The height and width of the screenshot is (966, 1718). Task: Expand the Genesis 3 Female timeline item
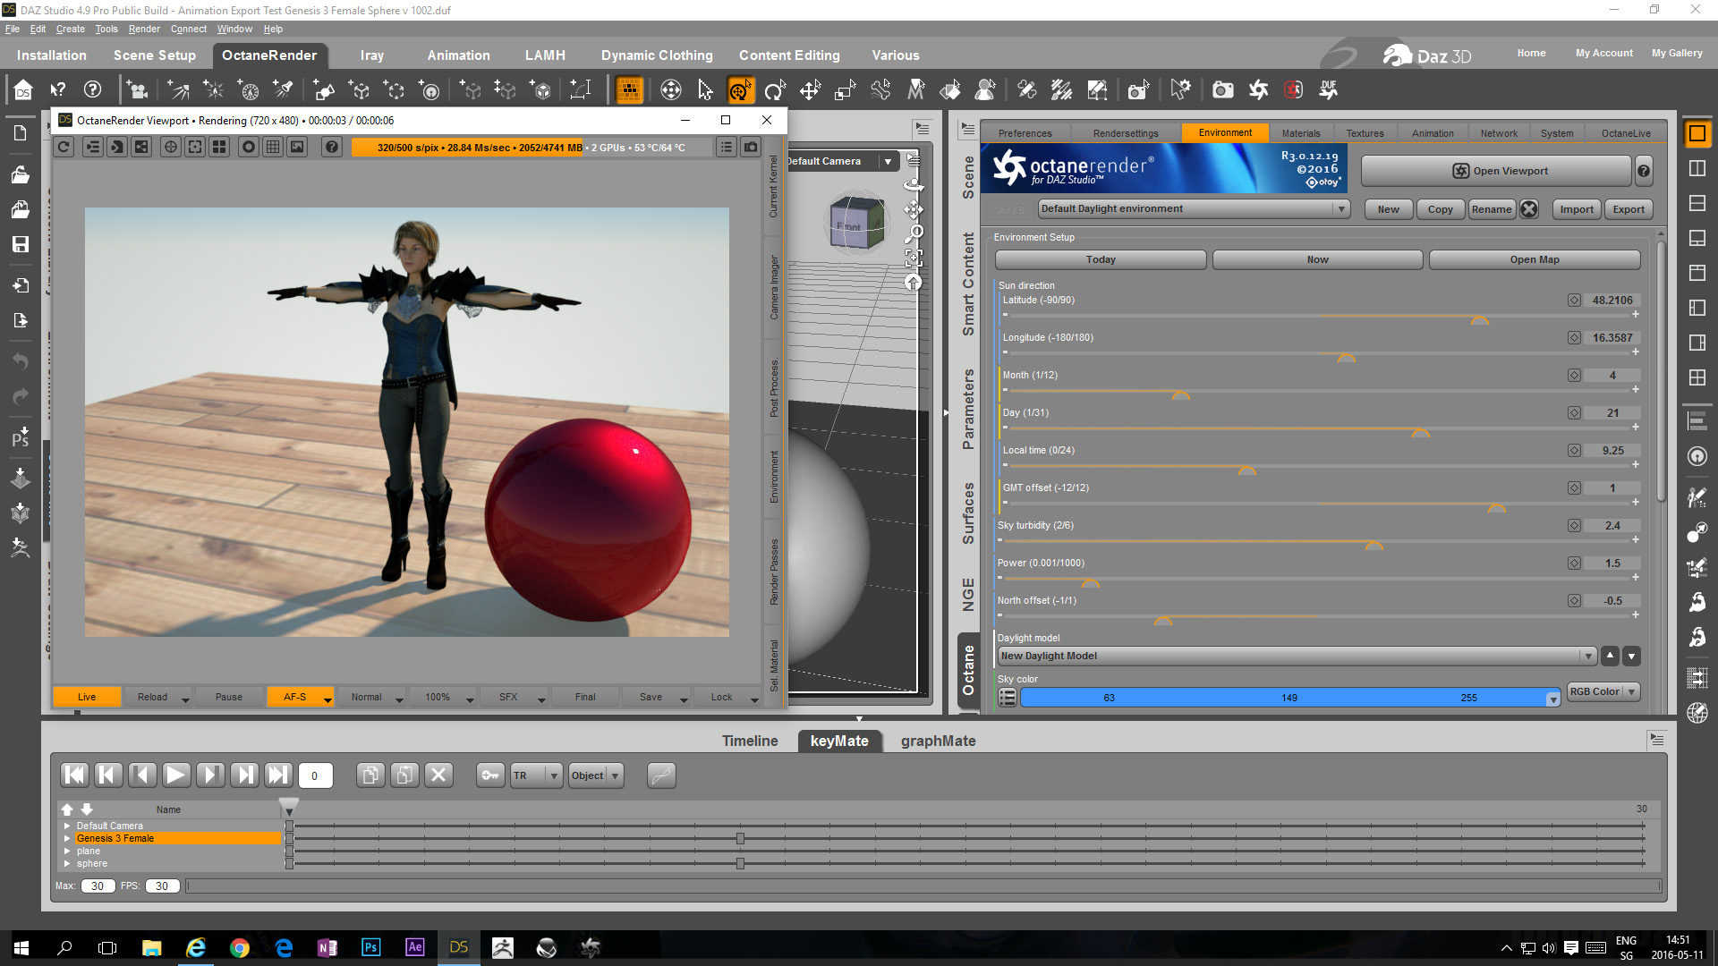click(x=67, y=839)
